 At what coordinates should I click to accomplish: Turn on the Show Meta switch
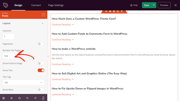point(41,90)
